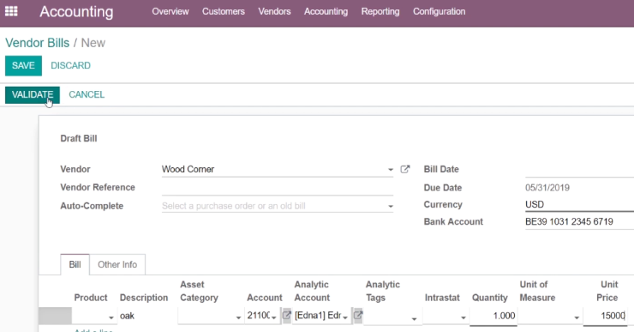Expand the Asset Category dropdown
The image size is (634, 332).
click(209, 316)
